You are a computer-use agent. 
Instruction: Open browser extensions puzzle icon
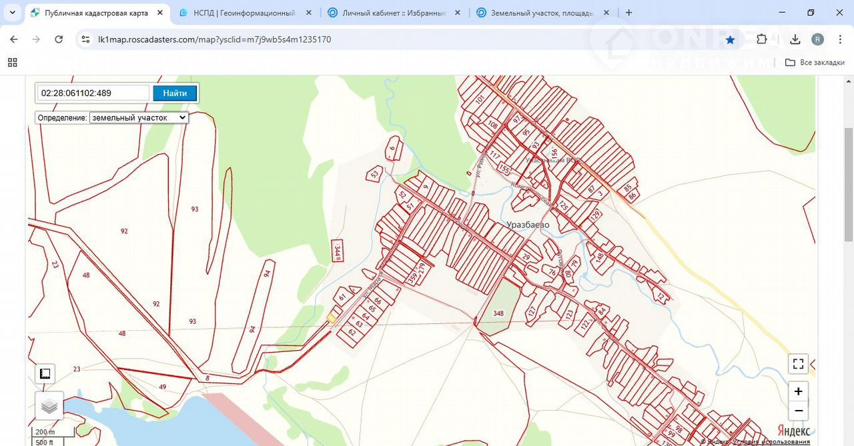[762, 40]
